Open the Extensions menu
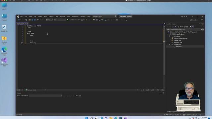This screenshot has width=212, height=119. click(75, 17)
